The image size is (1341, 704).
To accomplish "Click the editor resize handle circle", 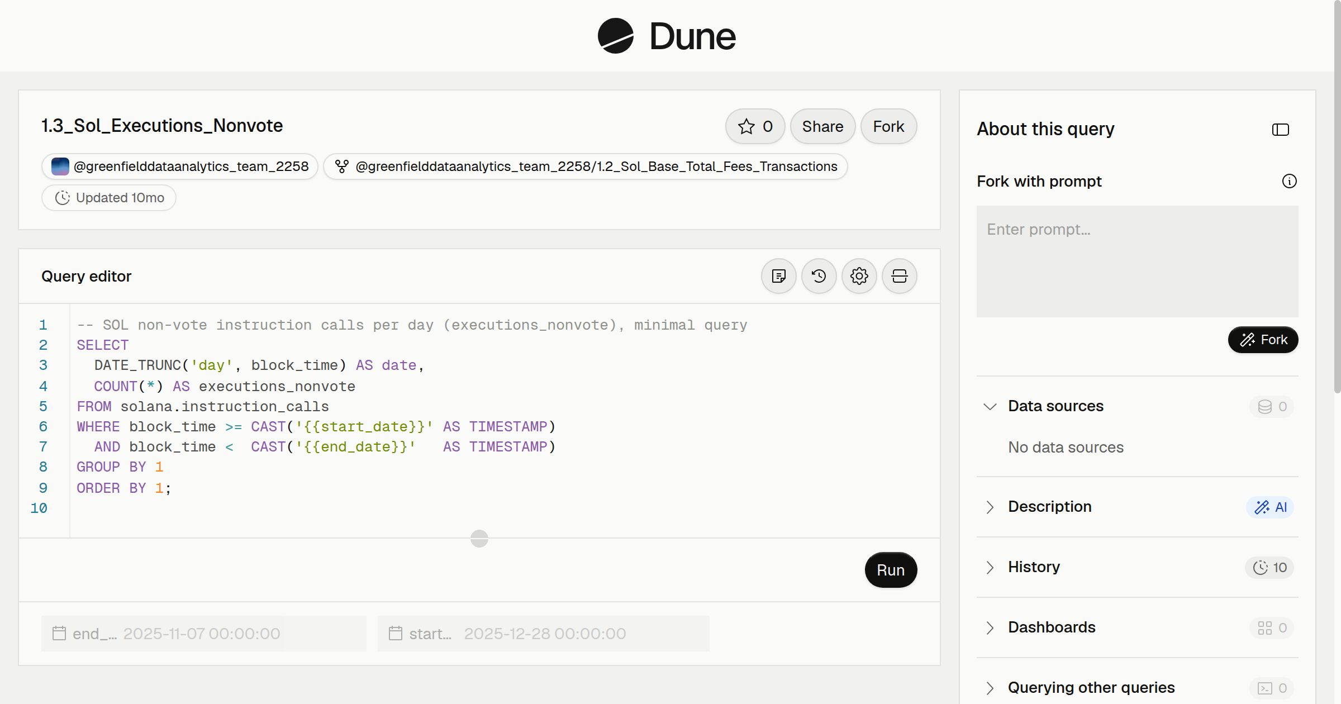I will (479, 539).
